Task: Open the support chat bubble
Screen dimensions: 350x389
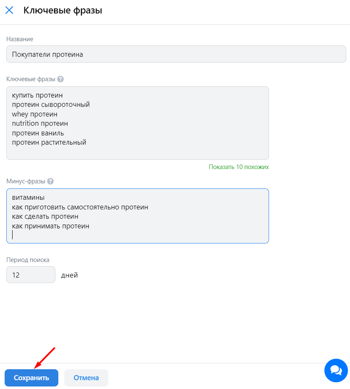Action: 336,370
